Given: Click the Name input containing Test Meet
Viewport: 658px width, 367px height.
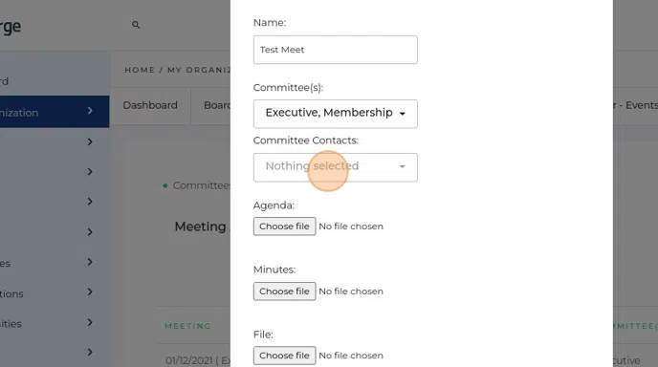Looking at the screenshot, I should [x=336, y=50].
